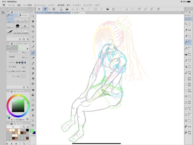Select the Eyedropper tool
The height and width of the screenshot is (145, 193).
tap(33, 47)
